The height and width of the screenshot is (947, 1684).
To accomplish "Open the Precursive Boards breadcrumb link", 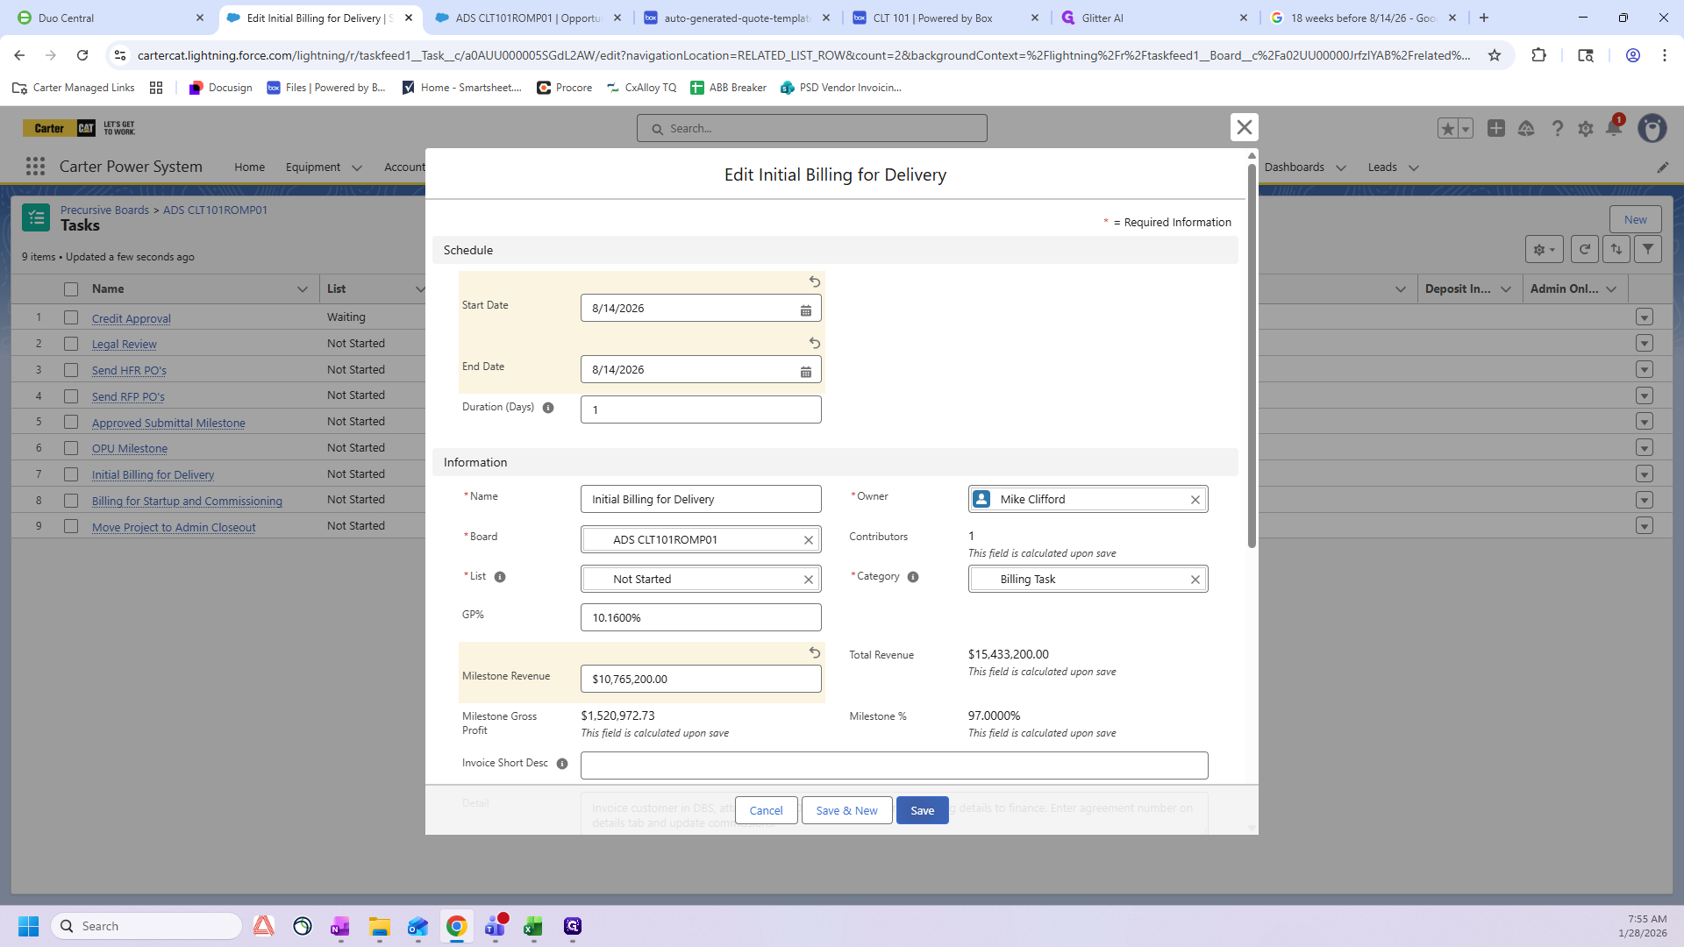I will pos(104,210).
